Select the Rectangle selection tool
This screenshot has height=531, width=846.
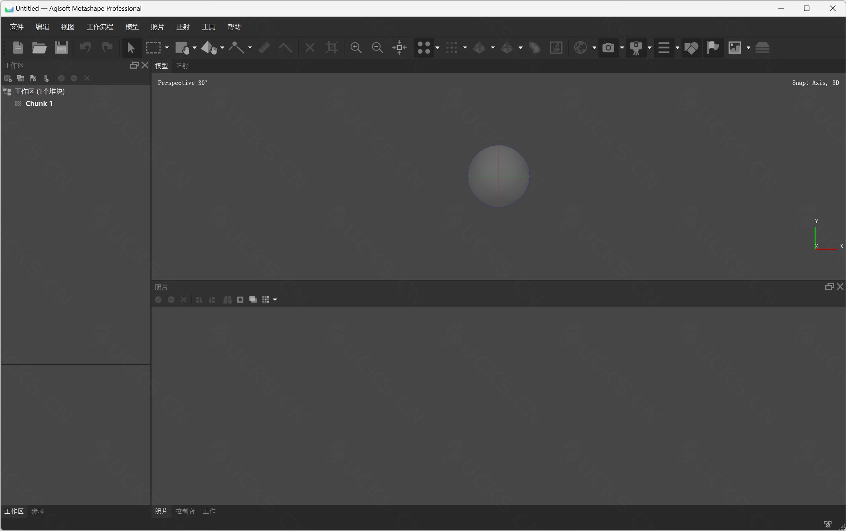point(153,48)
